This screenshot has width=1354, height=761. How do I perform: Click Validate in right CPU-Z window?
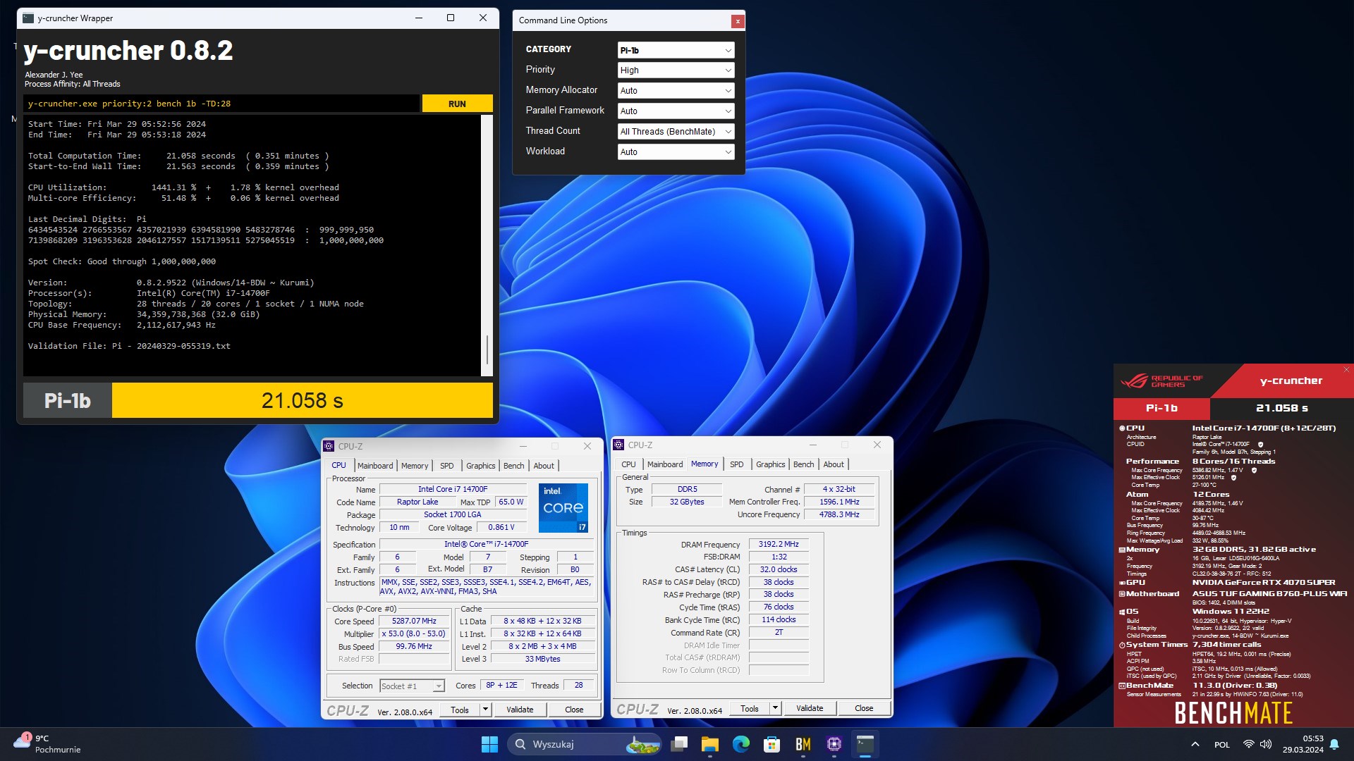tap(810, 708)
